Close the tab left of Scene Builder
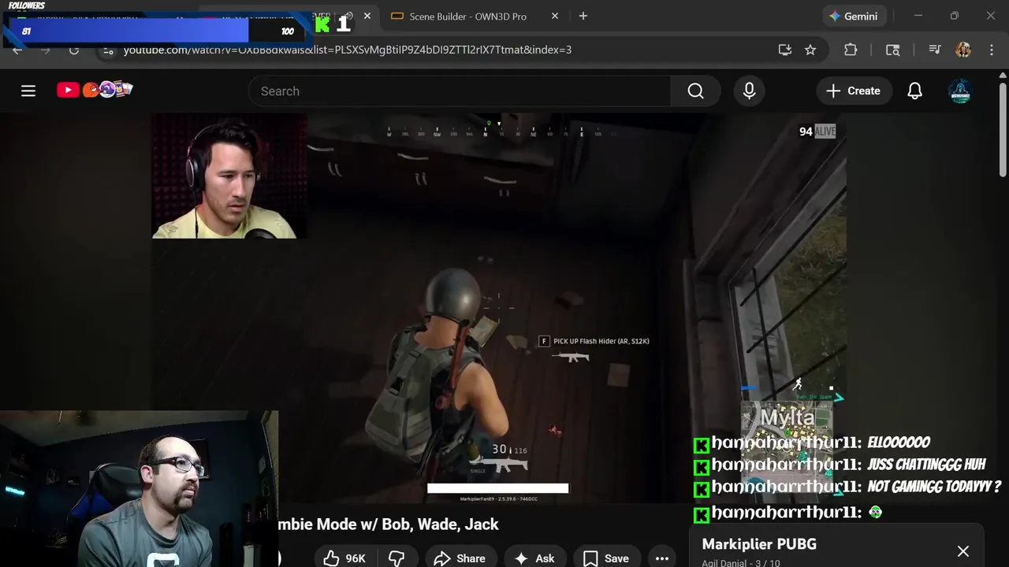 (367, 16)
